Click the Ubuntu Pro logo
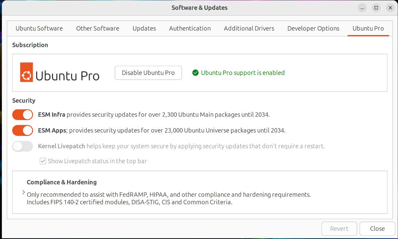The height and width of the screenshot is (239, 398). [60, 72]
